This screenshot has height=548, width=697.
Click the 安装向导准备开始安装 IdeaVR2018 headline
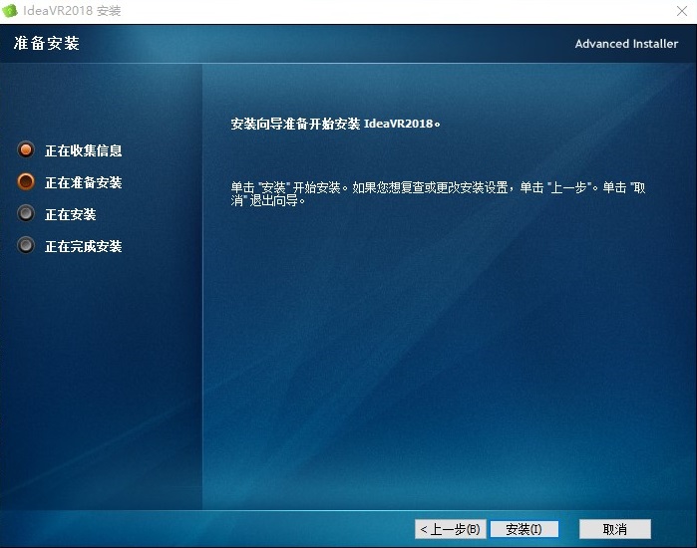[x=336, y=124]
